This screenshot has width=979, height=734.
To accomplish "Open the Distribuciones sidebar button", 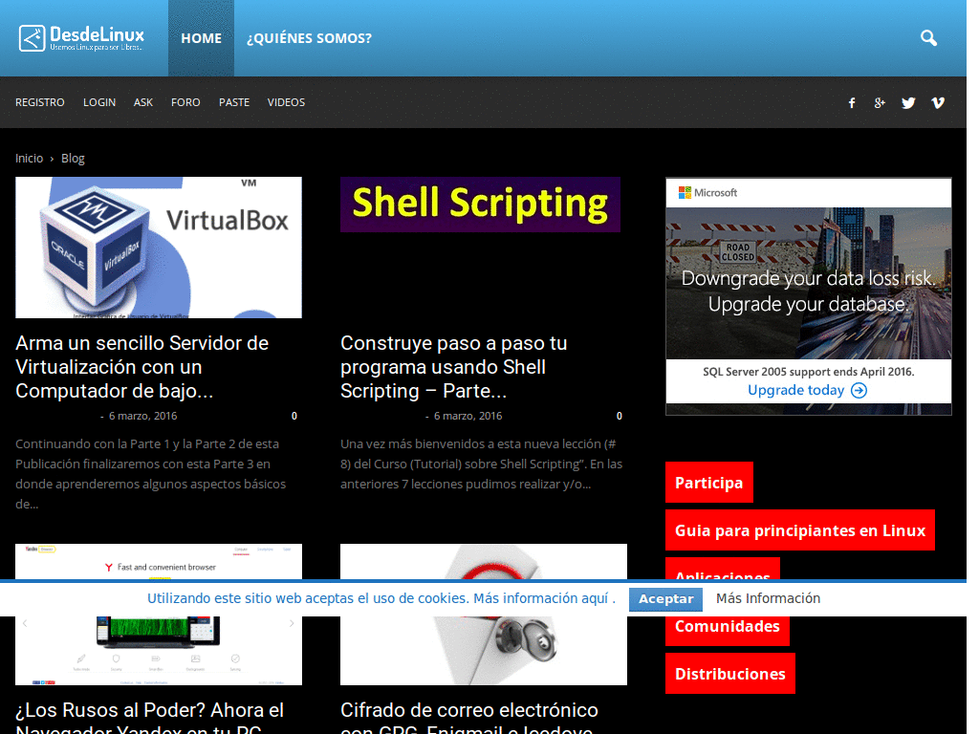I will click(730, 674).
